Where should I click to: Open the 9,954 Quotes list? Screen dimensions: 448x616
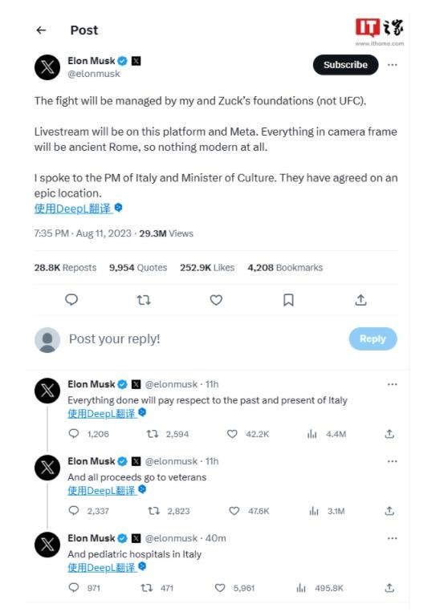138,268
